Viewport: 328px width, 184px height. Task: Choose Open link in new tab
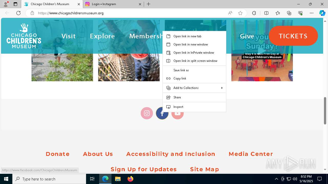[194, 36]
